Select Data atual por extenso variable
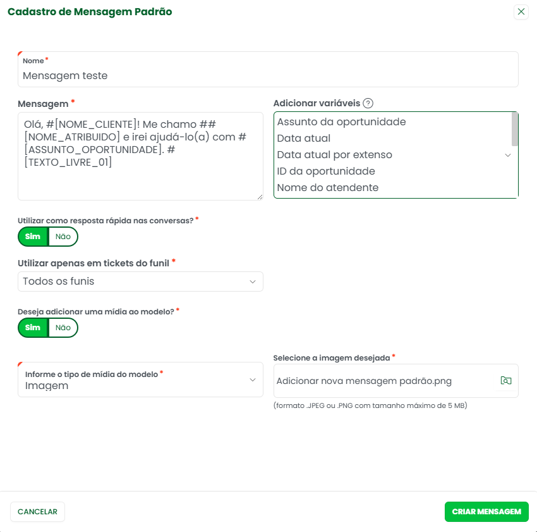This screenshot has width=537, height=532. [334, 155]
